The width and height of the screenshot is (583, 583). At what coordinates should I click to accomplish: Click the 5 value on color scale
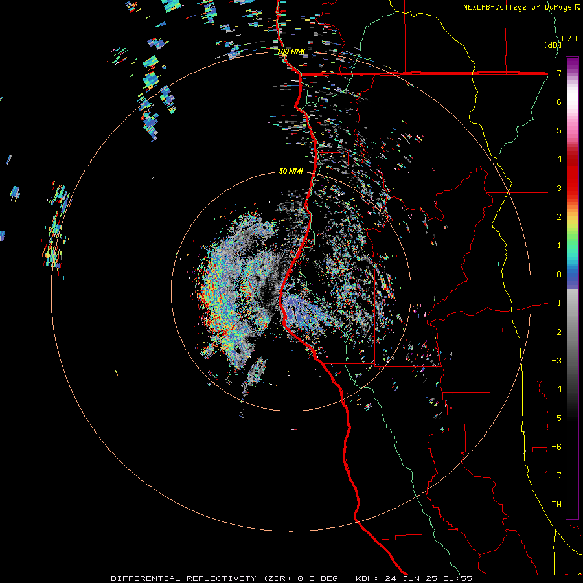(559, 130)
